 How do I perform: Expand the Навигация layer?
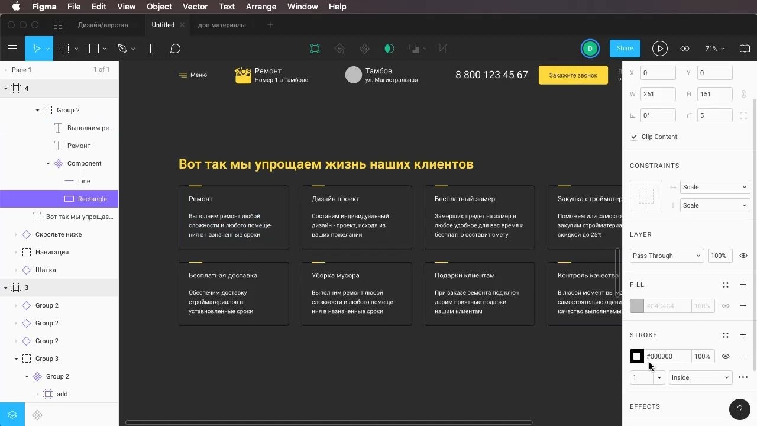[17, 252]
